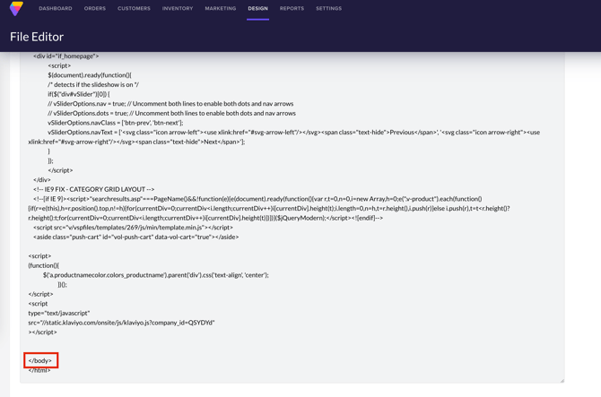Click the aside push-cart code line

click(136, 237)
